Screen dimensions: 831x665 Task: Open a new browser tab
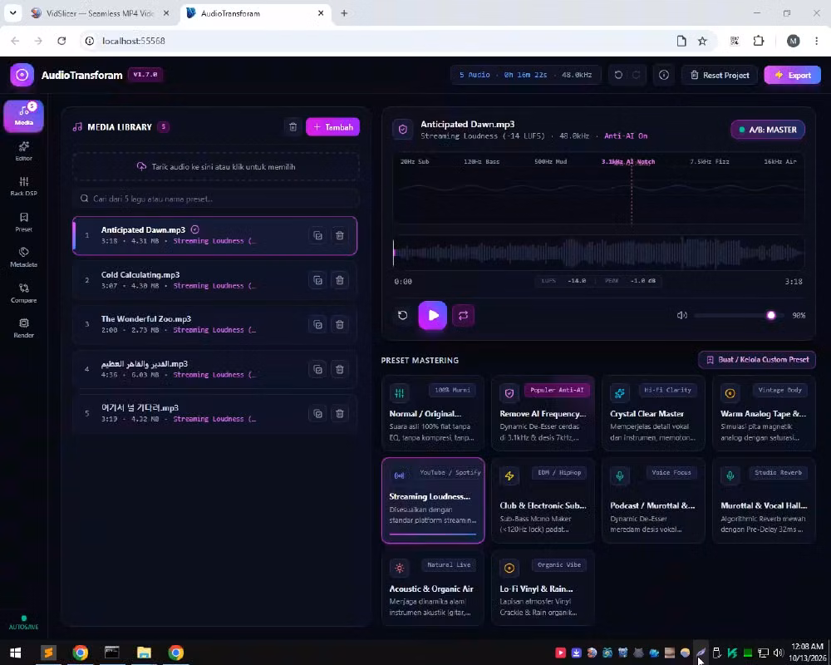tap(344, 13)
